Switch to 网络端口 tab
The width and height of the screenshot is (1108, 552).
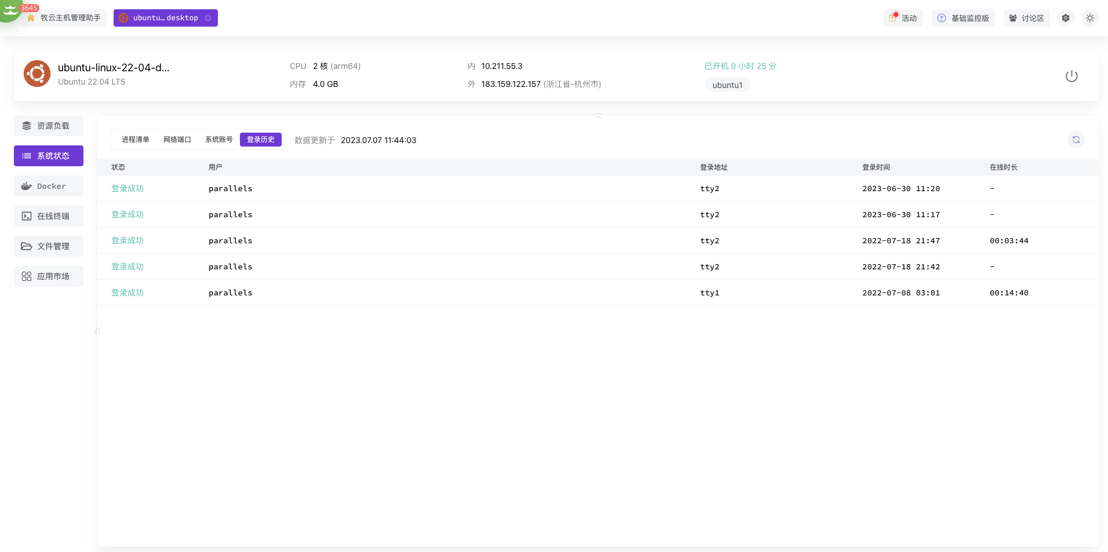(x=177, y=140)
